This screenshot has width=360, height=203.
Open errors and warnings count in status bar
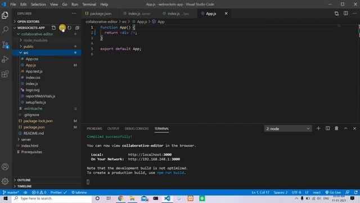39,192
